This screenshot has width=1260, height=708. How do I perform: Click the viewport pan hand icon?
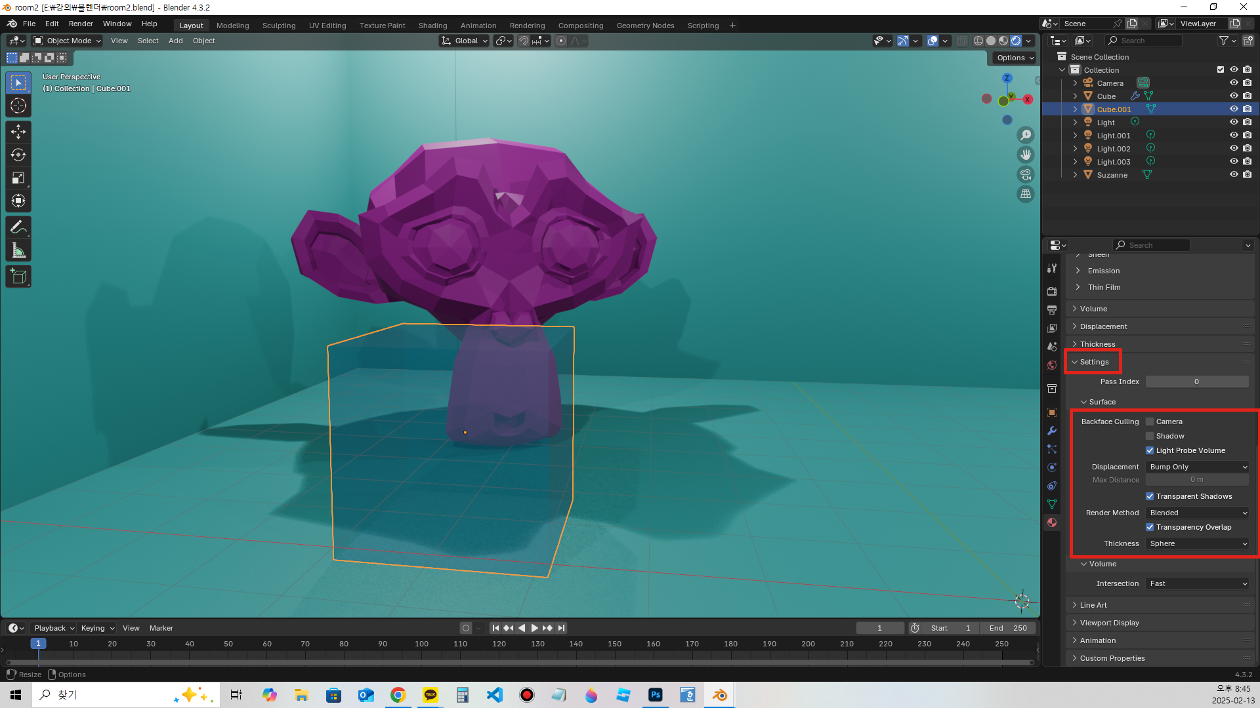tap(1026, 155)
